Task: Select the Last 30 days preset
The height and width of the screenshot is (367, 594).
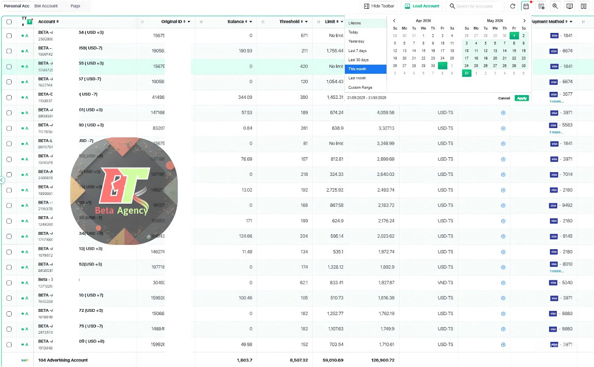Action: [366, 60]
